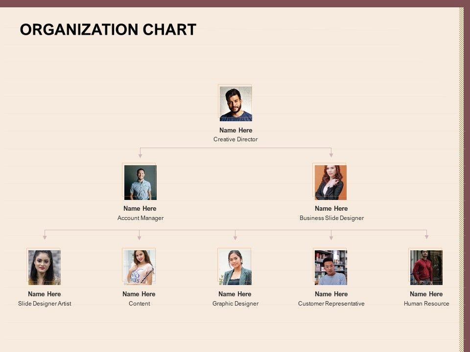This screenshot has width=470, height=352.
Task: Click the Graphic Designer role label
Action: (x=235, y=304)
